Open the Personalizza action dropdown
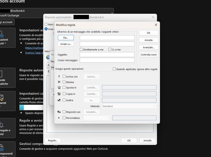Viewport: 211px width, 157px height. [97, 118]
